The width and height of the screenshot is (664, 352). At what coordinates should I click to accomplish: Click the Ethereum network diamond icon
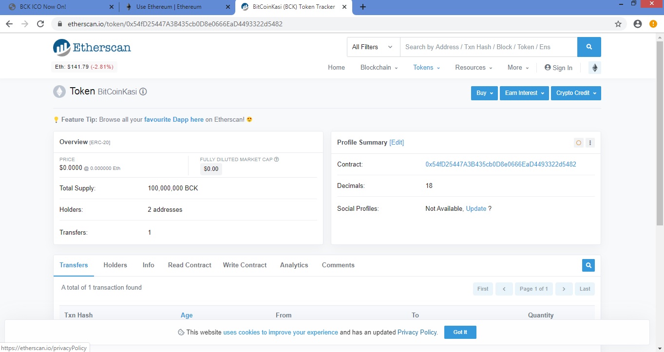coord(594,68)
